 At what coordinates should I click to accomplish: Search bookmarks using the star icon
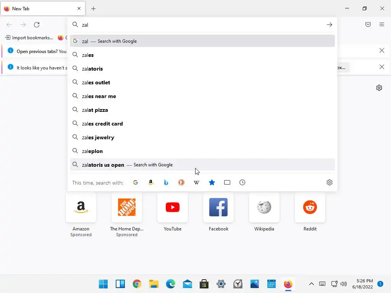pos(212,182)
